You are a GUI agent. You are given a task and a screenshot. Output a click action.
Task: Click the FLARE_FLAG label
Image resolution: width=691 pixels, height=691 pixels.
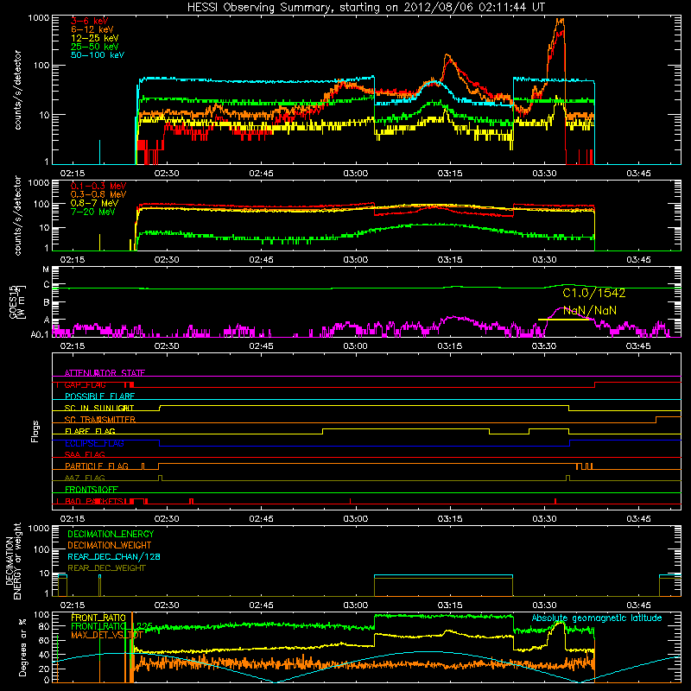pos(90,431)
